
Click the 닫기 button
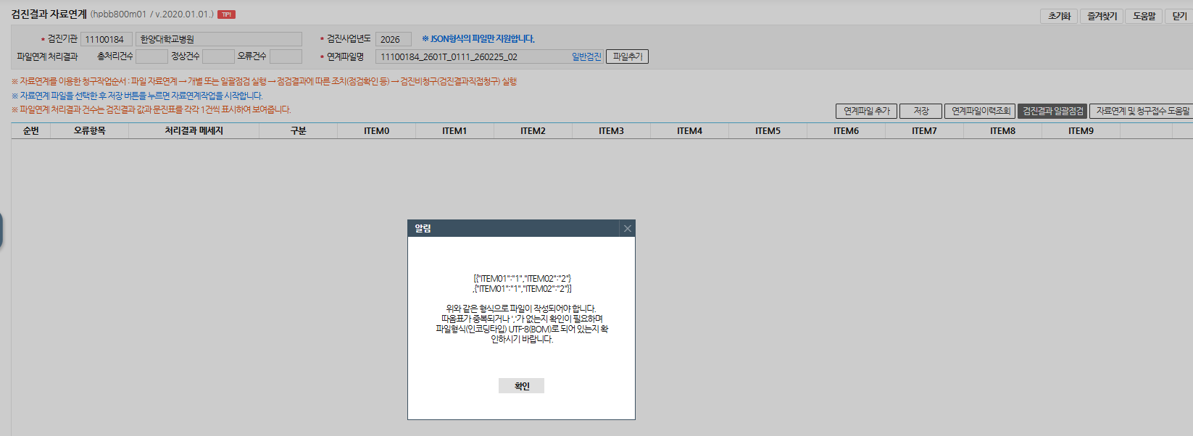pos(1179,16)
